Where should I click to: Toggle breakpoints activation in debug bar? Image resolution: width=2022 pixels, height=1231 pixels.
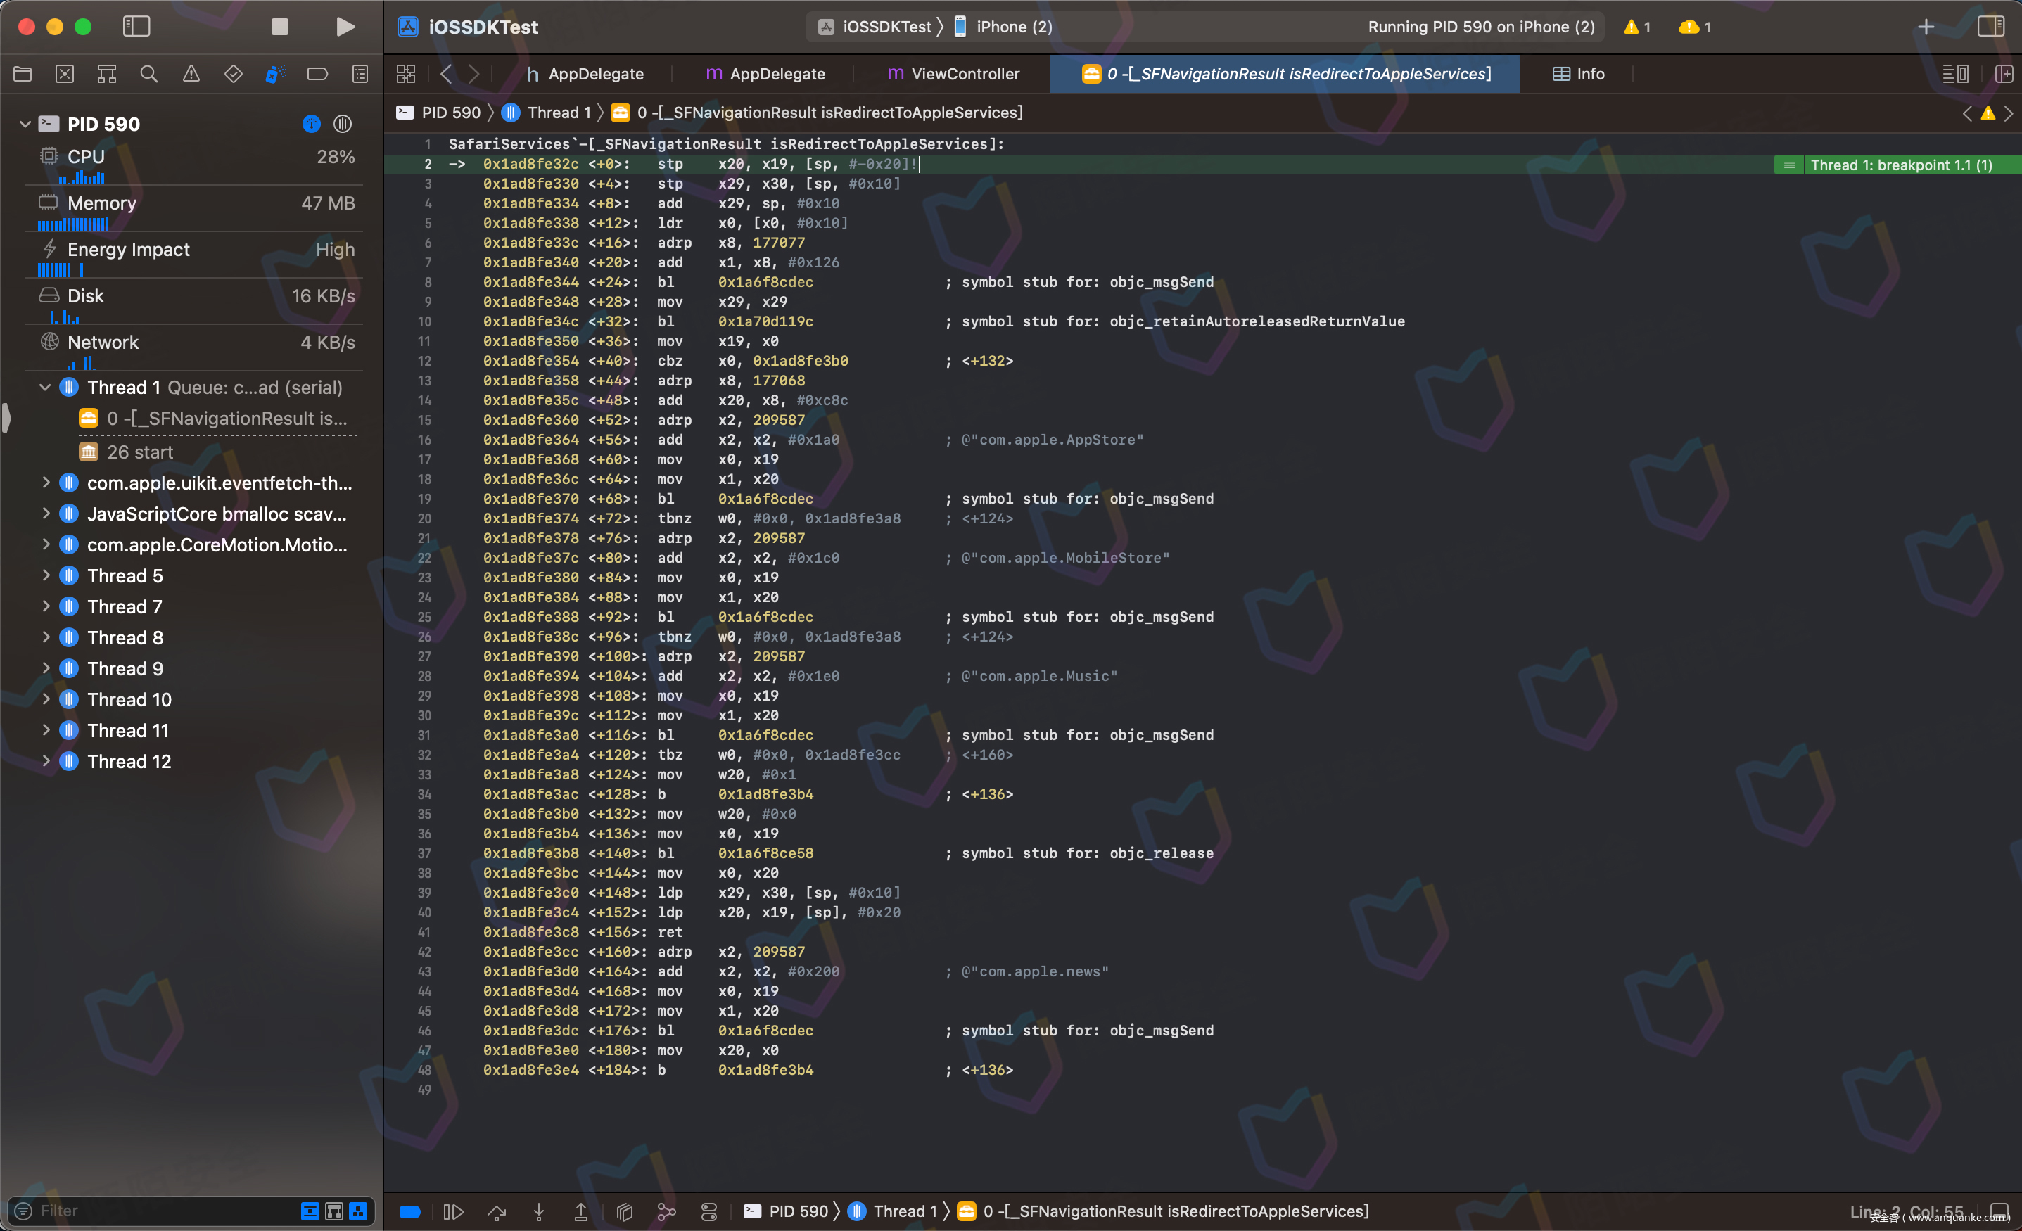(x=410, y=1212)
